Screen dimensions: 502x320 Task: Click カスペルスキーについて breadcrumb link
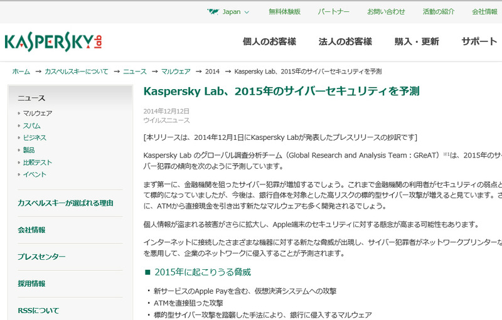(x=76, y=72)
